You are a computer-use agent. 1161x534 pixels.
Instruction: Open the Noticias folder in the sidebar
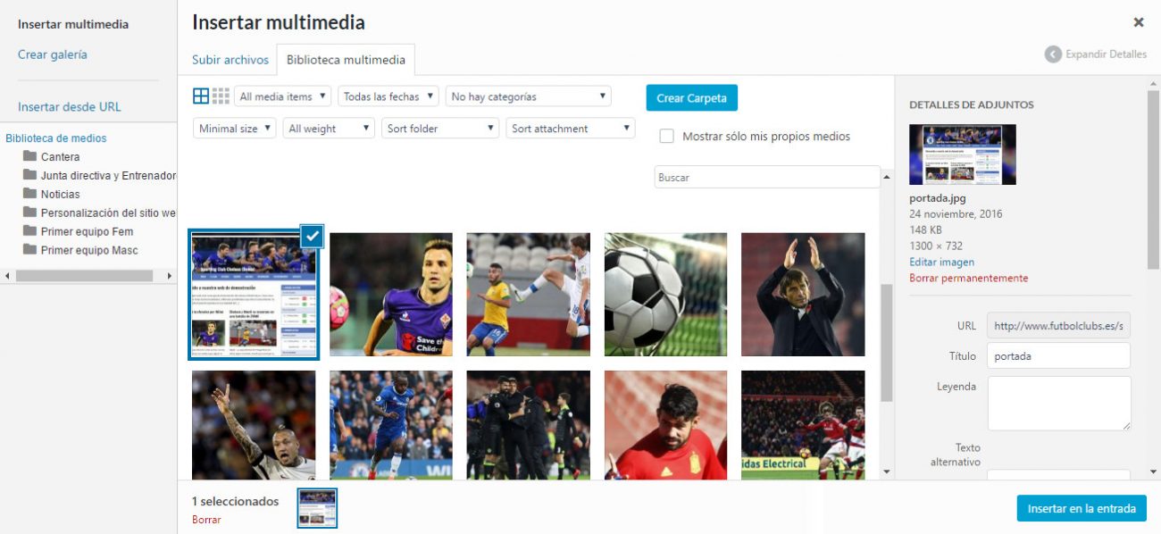point(64,194)
